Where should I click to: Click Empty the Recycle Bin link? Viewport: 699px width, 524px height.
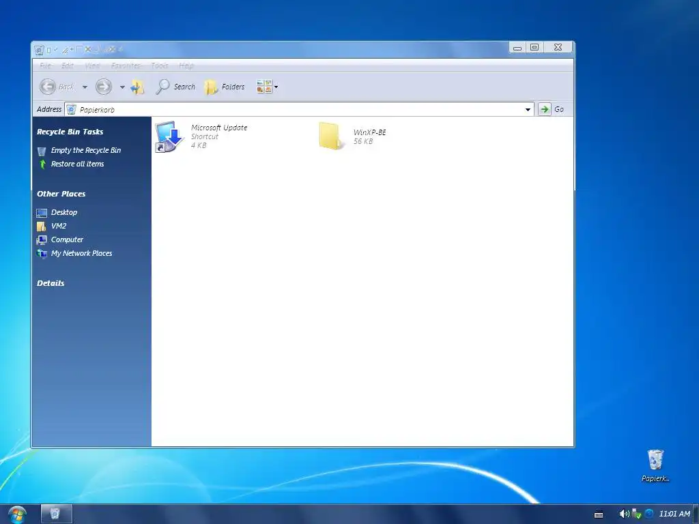click(86, 150)
